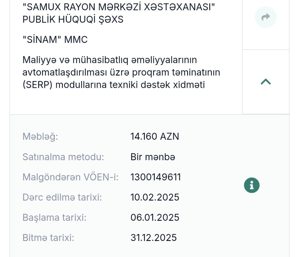Image resolution: width=299 pixels, height=257 pixels.
Task: Select the "SİNAM" MMC supplier name
Action: tap(55, 39)
